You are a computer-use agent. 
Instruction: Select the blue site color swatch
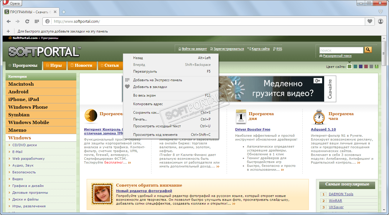click(361, 66)
